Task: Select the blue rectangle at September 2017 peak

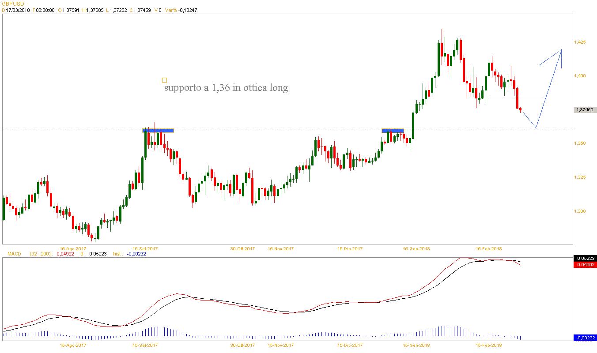Action: coord(158,130)
